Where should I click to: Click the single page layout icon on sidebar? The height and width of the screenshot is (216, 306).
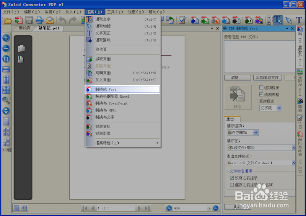pos(6,121)
